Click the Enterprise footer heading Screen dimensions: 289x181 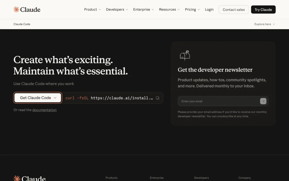pyautogui.click(x=157, y=178)
